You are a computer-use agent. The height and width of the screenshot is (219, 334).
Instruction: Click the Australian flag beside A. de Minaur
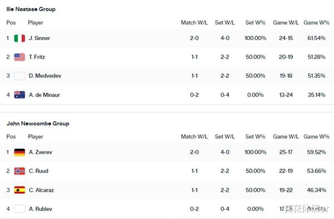click(19, 95)
